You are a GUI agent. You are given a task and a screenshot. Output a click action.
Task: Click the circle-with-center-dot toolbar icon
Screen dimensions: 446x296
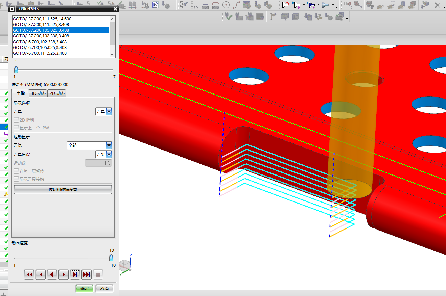pyautogui.click(x=226, y=5)
